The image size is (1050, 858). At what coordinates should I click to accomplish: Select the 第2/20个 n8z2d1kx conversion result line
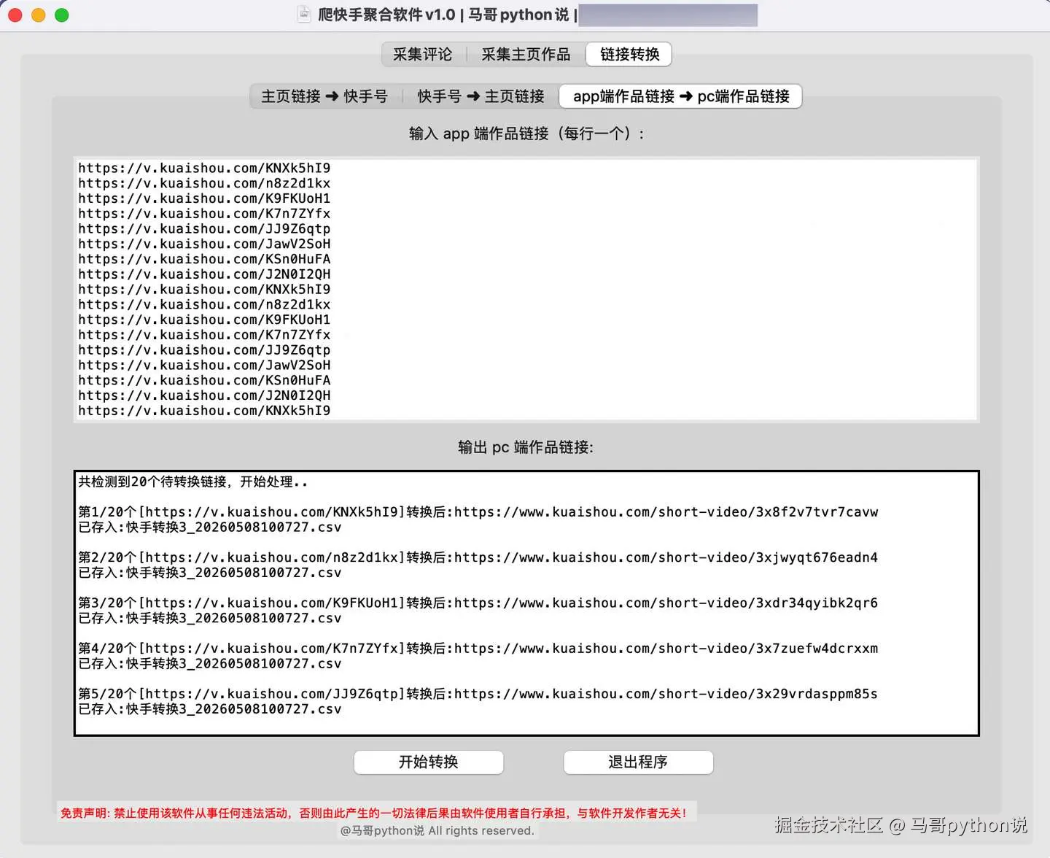tap(478, 557)
